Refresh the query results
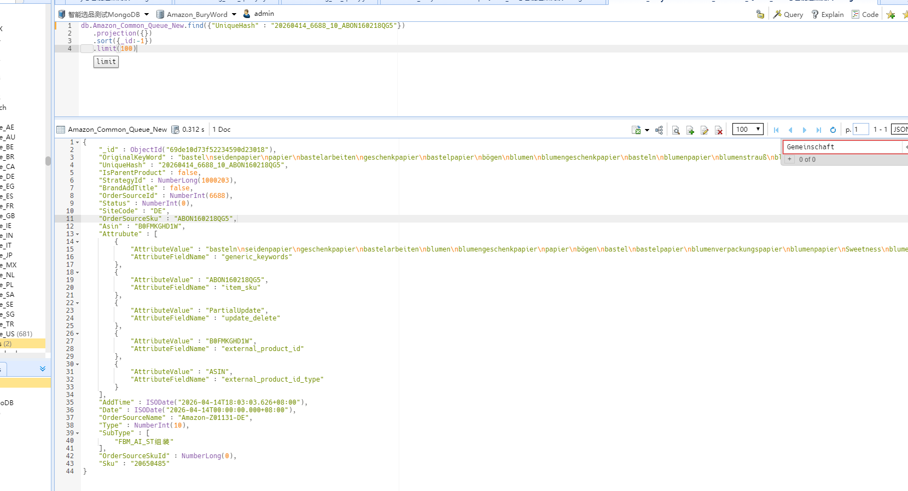Viewport: 908px width, 491px height. click(x=833, y=130)
